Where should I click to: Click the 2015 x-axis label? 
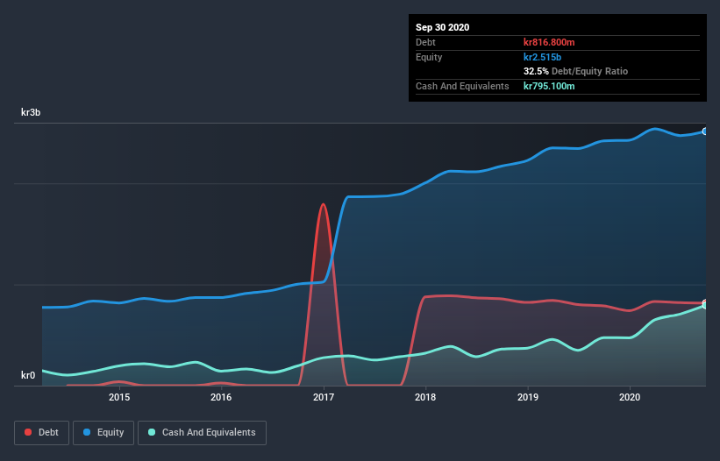click(119, 397)
